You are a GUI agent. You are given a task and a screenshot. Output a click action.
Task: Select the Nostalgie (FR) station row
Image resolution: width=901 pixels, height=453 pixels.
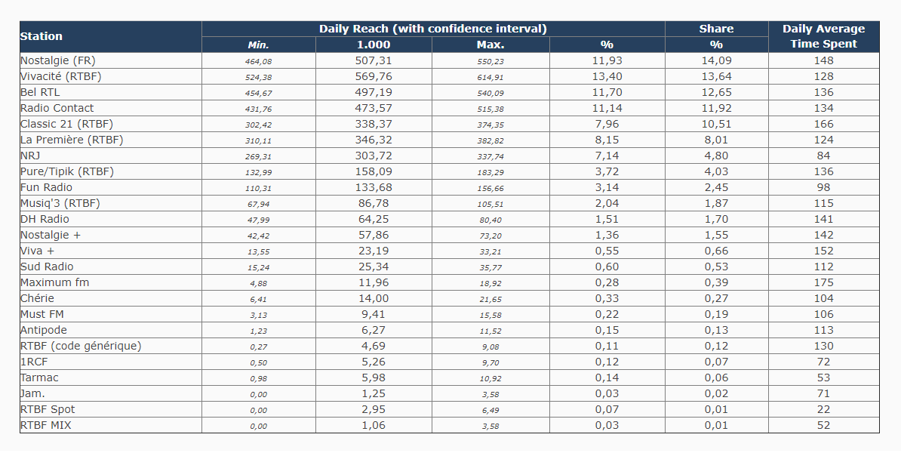coord(58,60)
